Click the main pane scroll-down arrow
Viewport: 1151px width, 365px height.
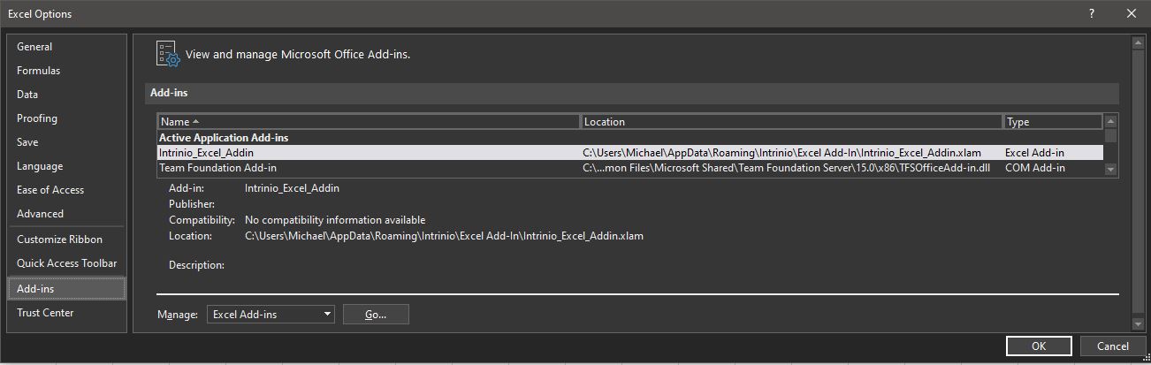(1139, 325)
